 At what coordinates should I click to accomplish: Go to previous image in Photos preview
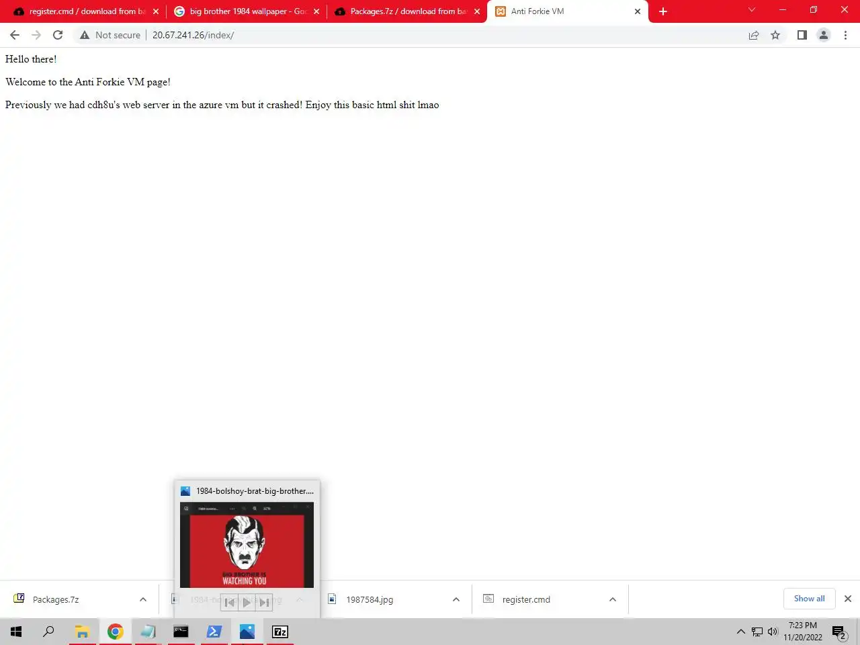coord(230,602)
